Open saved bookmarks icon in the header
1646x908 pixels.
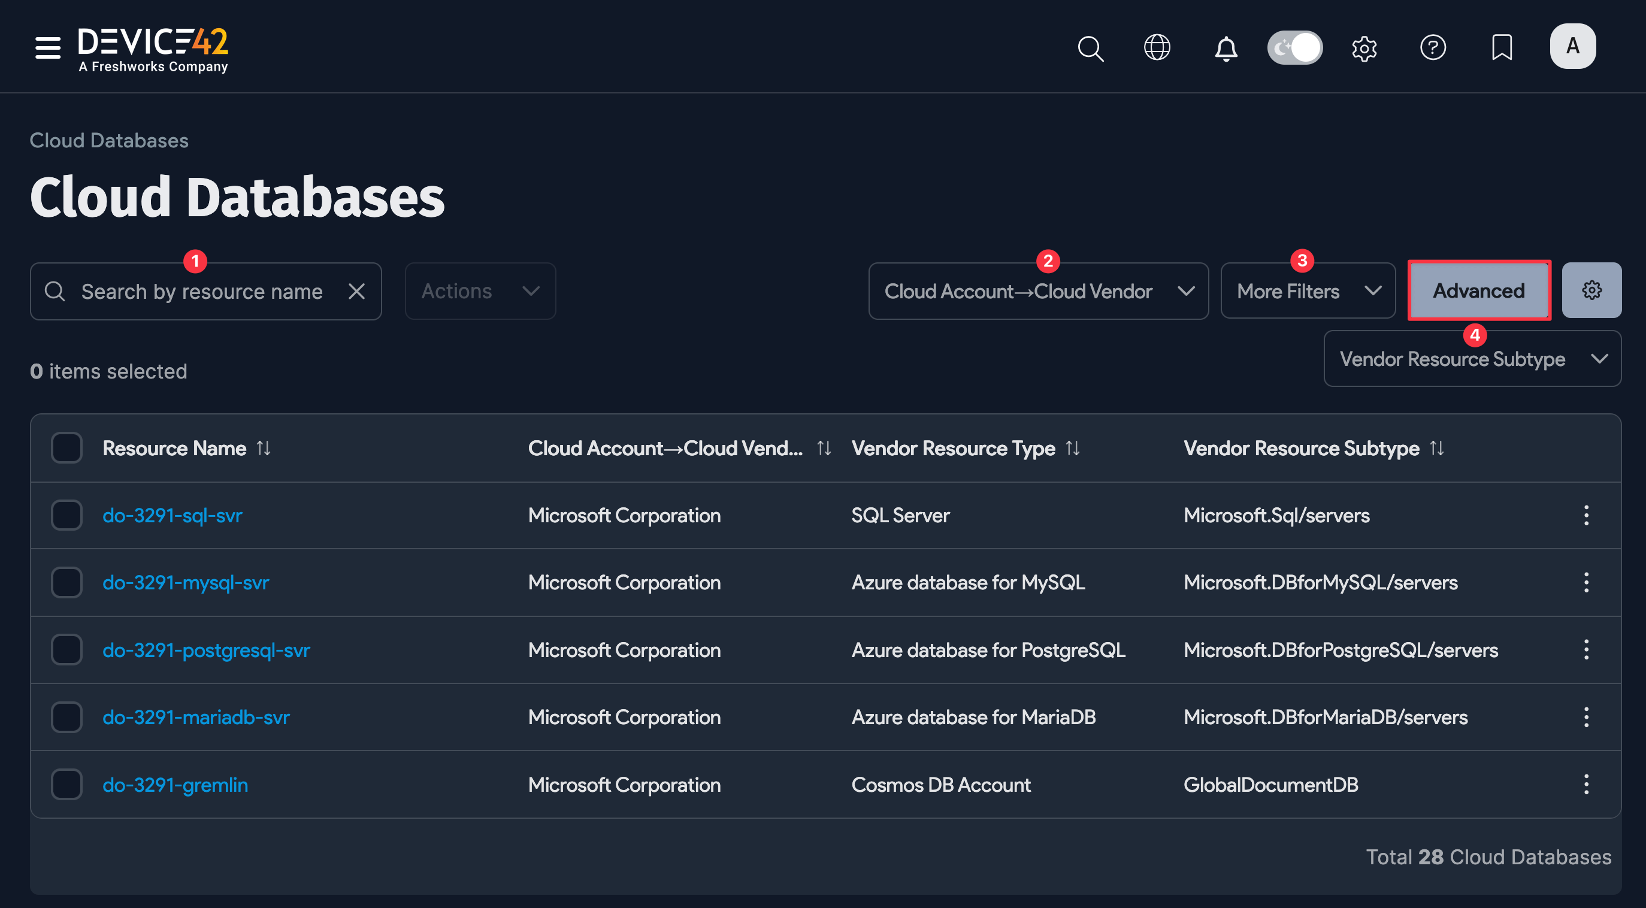tap(1502, 47)
